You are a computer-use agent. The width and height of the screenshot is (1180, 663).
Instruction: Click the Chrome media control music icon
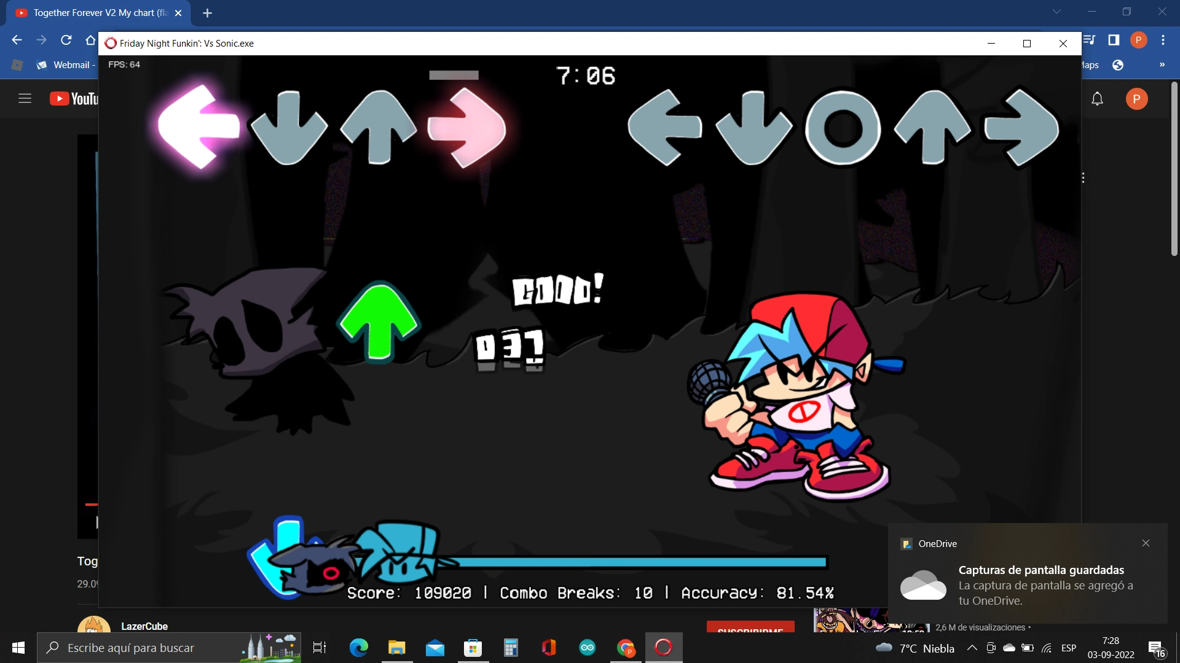[x=1090, y=40]
